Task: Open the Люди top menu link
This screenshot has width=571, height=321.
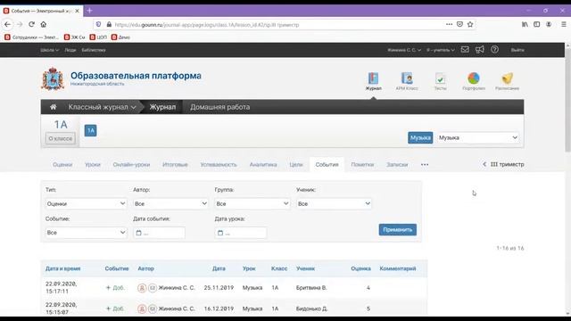Action: [70, 50]
